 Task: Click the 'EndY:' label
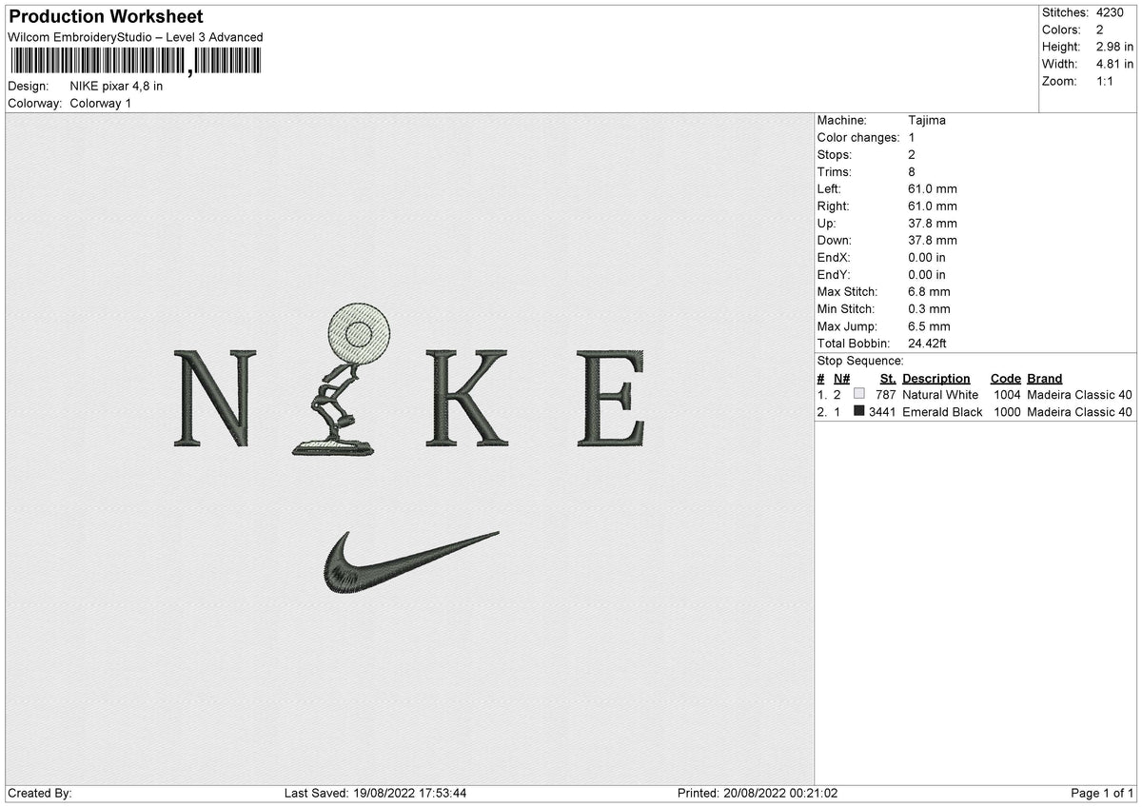coord(834,275)
